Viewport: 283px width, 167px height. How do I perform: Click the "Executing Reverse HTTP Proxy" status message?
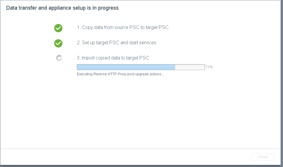click(120, 74)
